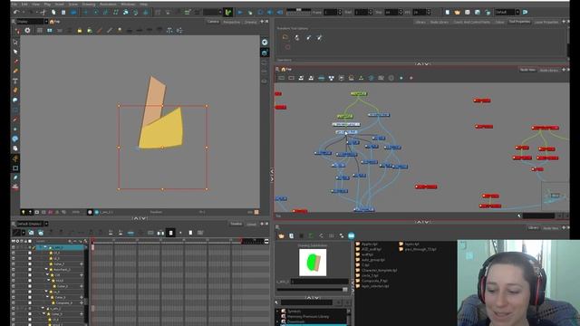Click the hand icon in the Library toolbar
This screenshot has height=326, width=580.
(x=282, y=235)
